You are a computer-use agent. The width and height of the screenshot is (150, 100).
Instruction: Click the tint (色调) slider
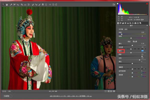(132, 38)
